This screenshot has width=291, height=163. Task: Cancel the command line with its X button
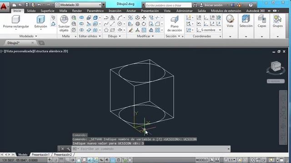63,149
